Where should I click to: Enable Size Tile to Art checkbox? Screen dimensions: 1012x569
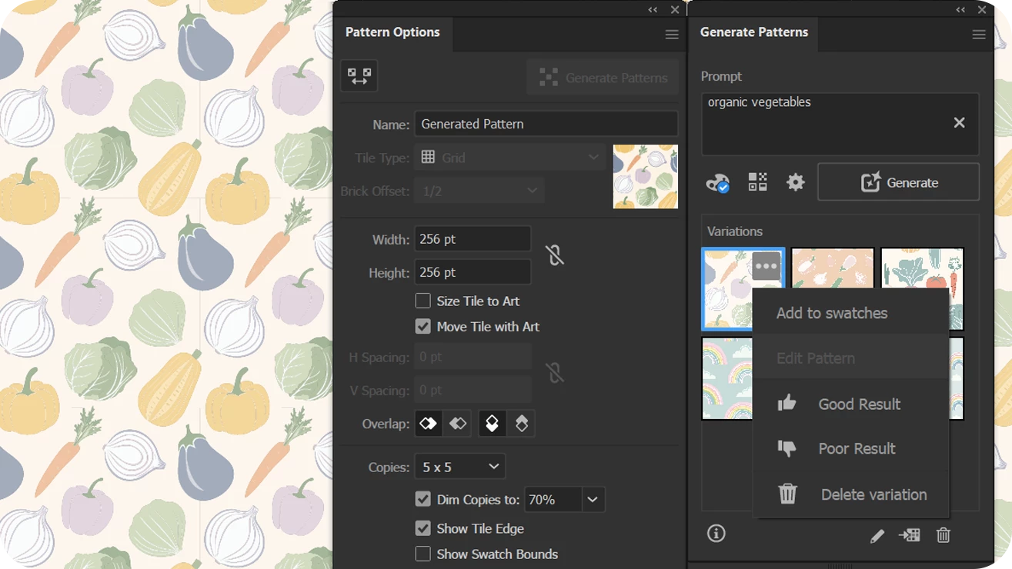423,301
